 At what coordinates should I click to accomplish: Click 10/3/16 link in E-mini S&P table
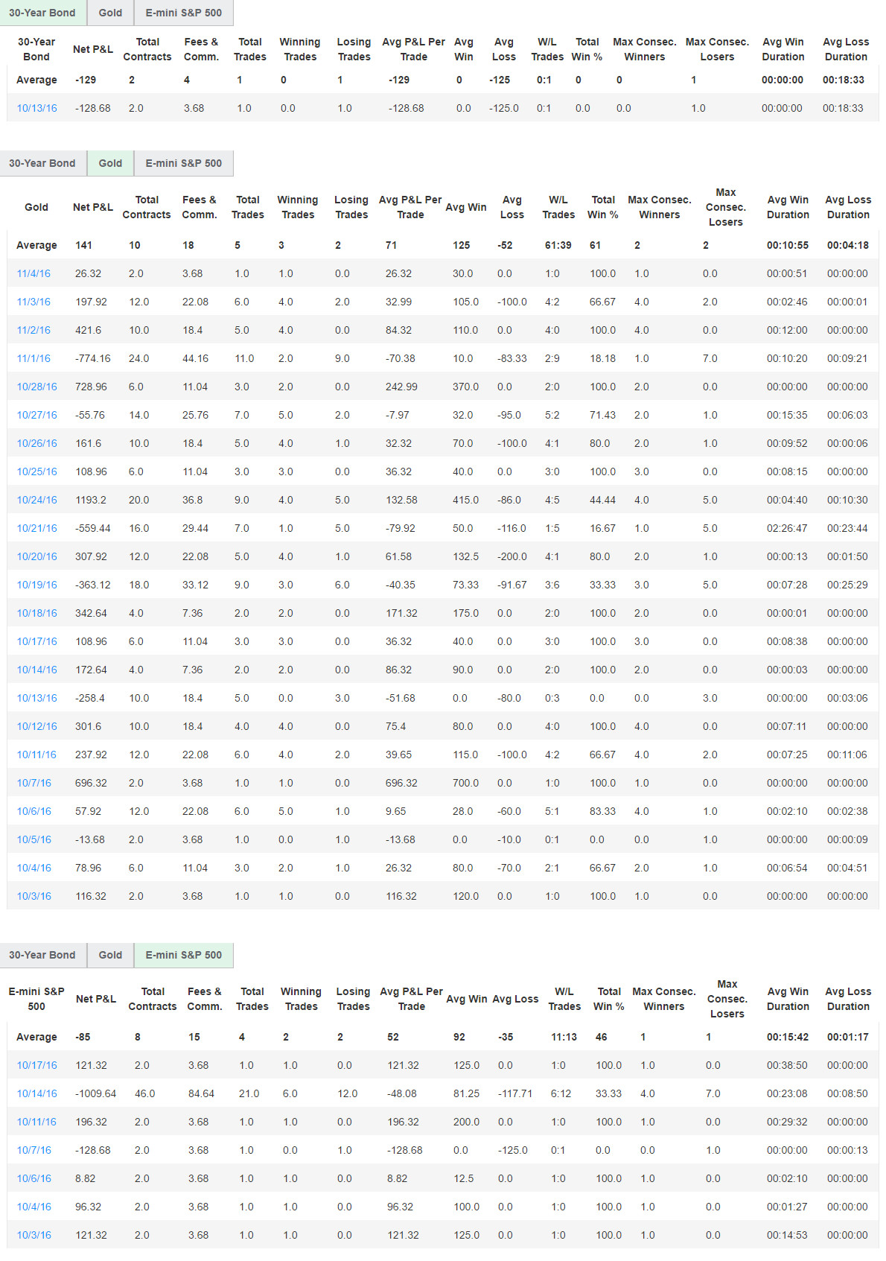click(34, 1235)
